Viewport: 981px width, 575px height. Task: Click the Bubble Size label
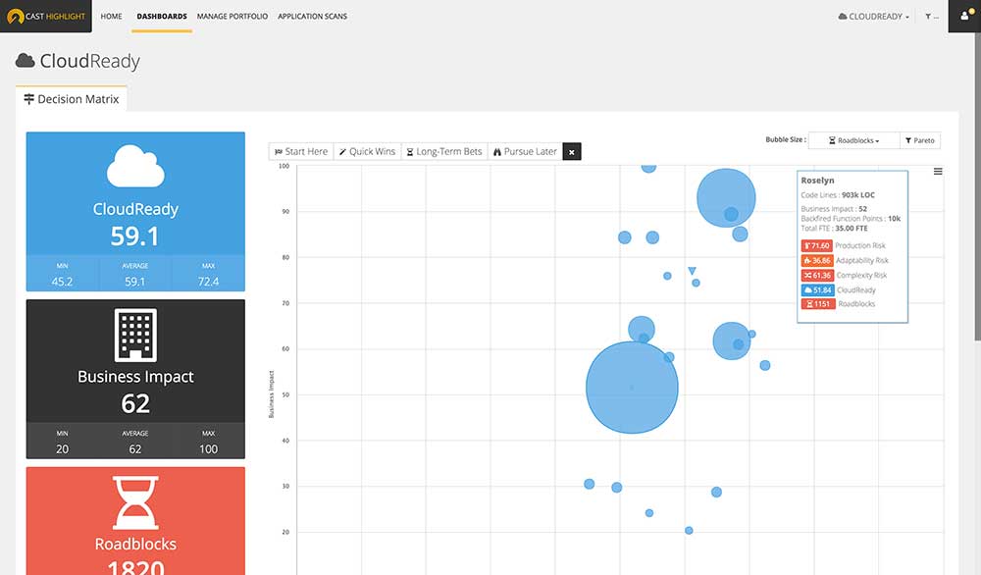coord(786,139)
